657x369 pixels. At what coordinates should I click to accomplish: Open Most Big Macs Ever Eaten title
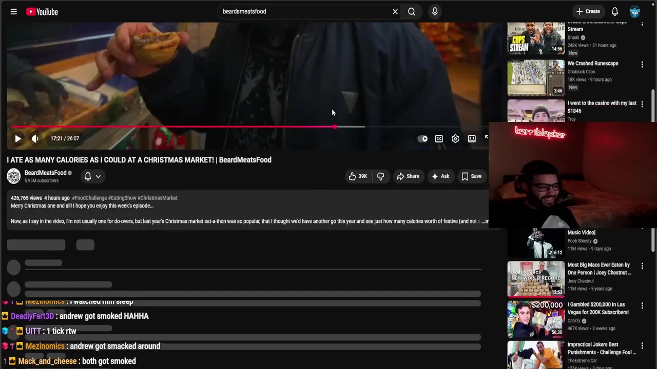click(x=600, y=269)
